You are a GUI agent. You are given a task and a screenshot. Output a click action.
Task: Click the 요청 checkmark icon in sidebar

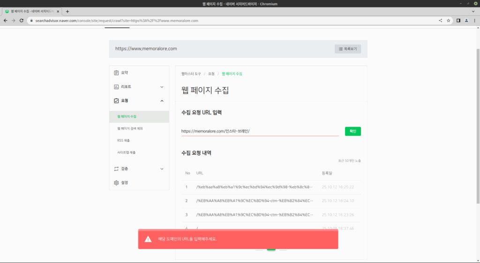click(x=116, y=101)
